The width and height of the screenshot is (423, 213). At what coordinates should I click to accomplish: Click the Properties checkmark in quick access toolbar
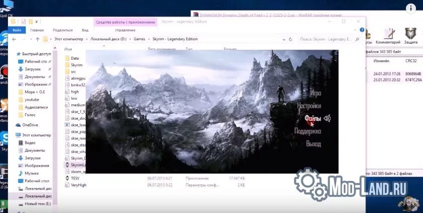(x=23, y=22)
